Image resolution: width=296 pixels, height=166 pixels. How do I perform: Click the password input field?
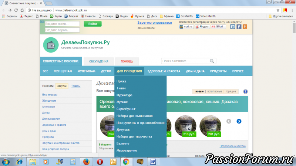[62, 30]
